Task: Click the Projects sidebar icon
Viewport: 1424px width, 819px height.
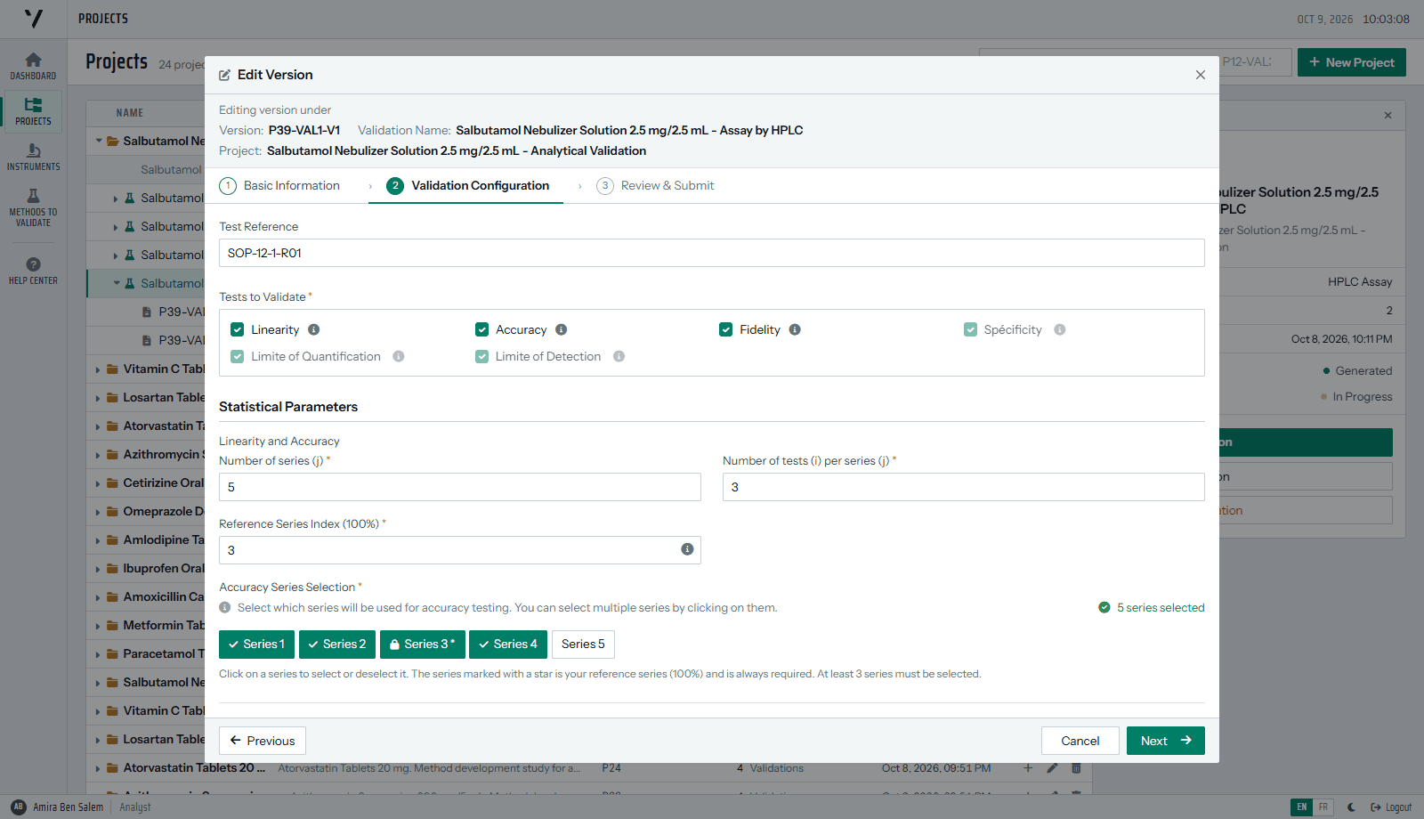Action: tap(33, 111)
